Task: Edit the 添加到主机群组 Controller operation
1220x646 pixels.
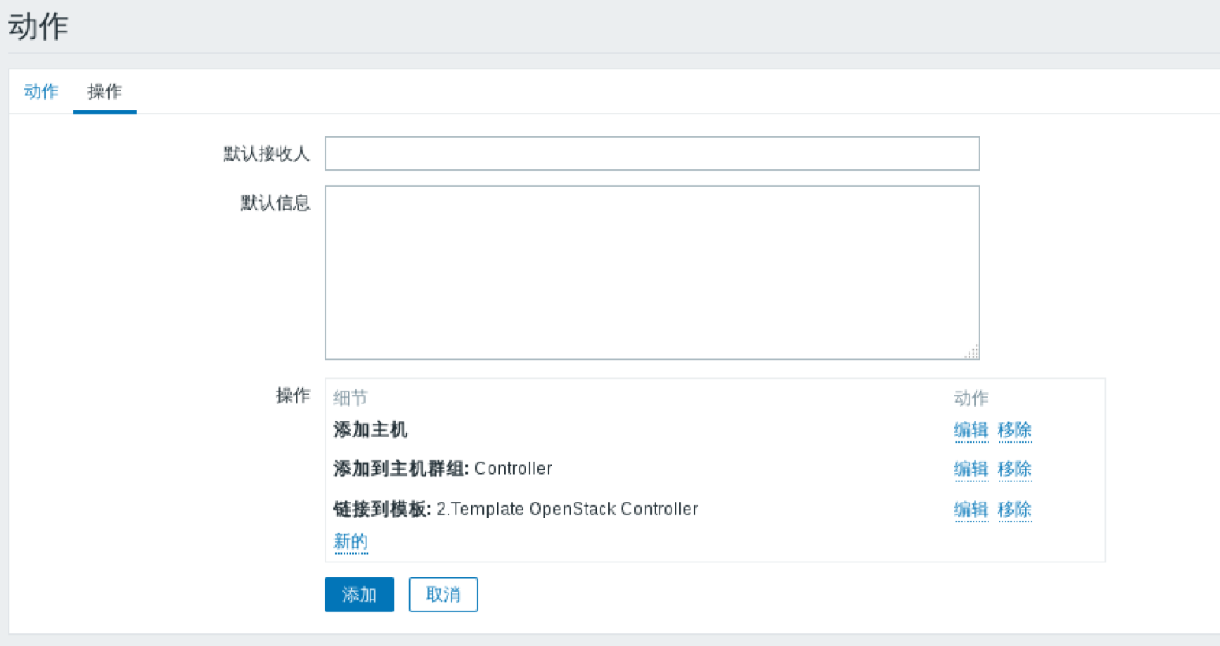Action: click(x=970, y=470)
